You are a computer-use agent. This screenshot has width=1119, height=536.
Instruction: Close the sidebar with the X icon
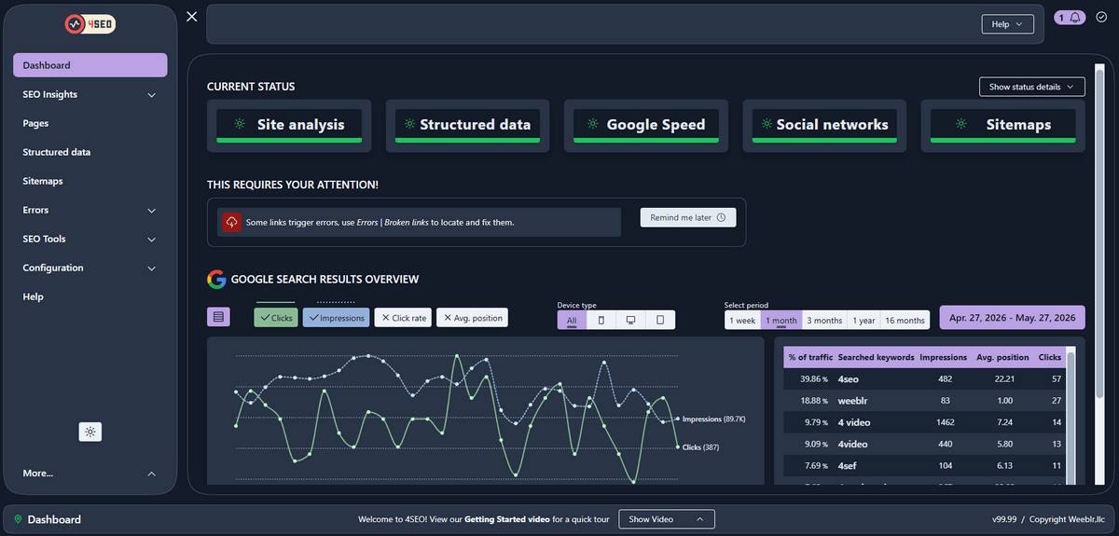click(191, 17)
